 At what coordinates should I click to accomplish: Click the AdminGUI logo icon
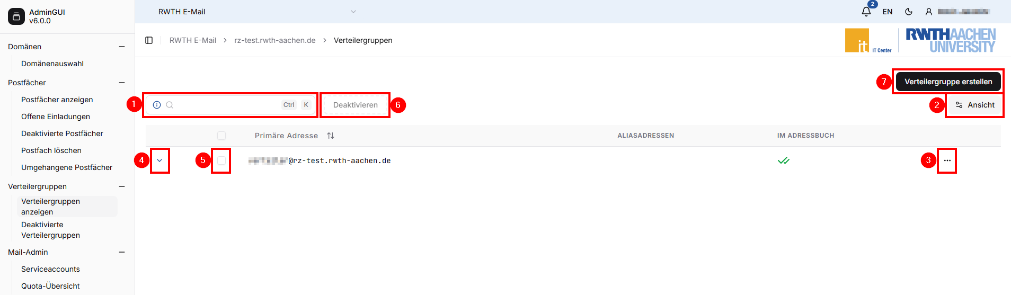[x=16, y=16]
